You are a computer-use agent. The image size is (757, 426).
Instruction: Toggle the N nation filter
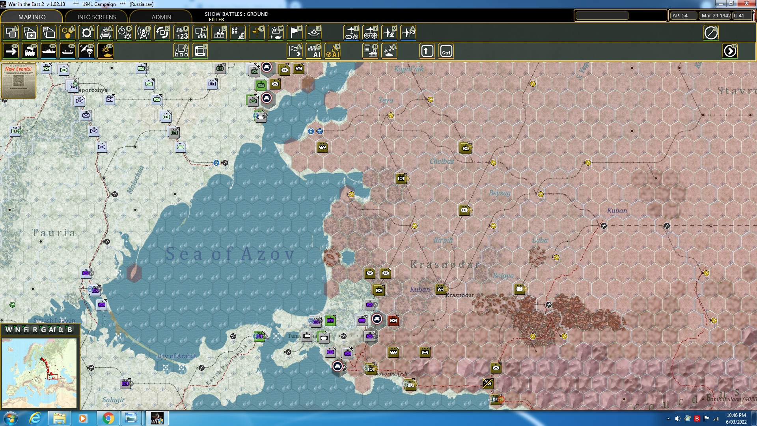(18, 330)
